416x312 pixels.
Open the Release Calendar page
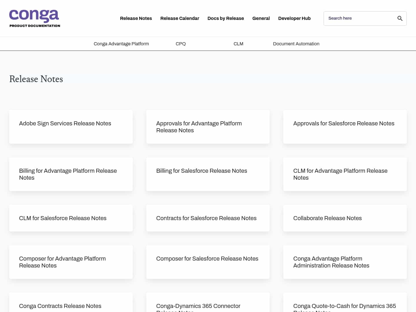coord(180,18)
